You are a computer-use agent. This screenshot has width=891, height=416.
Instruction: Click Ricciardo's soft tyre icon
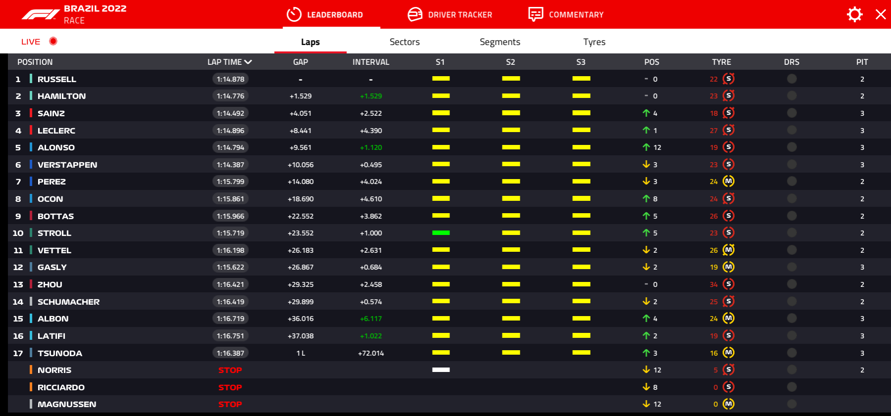(x=728, y=387)
